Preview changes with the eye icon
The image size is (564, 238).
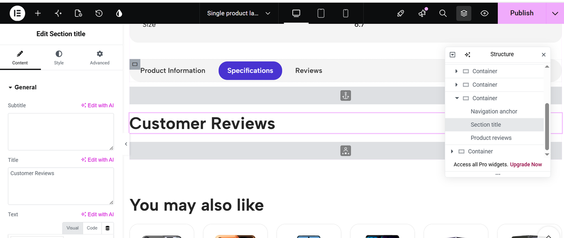pos(485,13)
